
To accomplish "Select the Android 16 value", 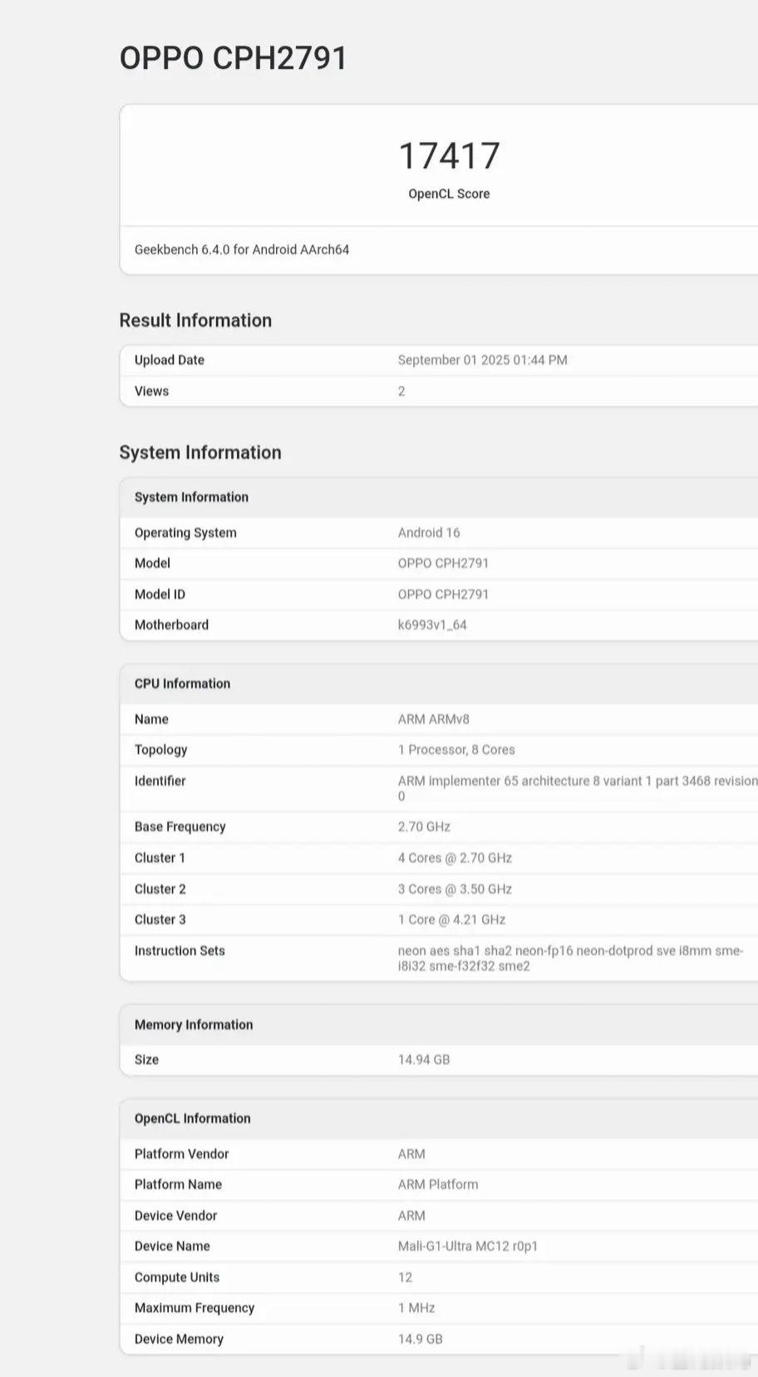I will 429,533.
